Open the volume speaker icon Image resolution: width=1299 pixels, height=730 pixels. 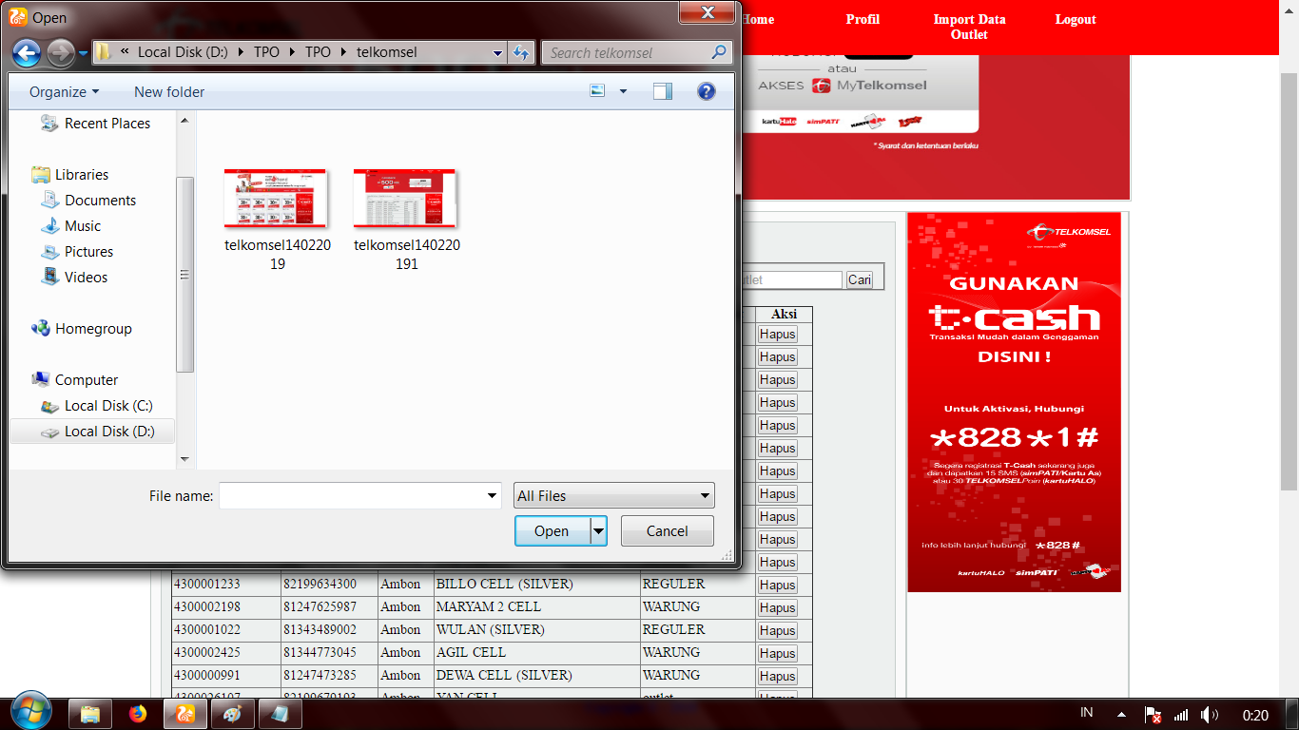click(1209, 715)
